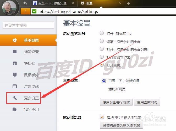Viewport: 176px width, 131px height.
Task: Open the 广告过滤 sidebar section
Action: click(x=28, y=87)
